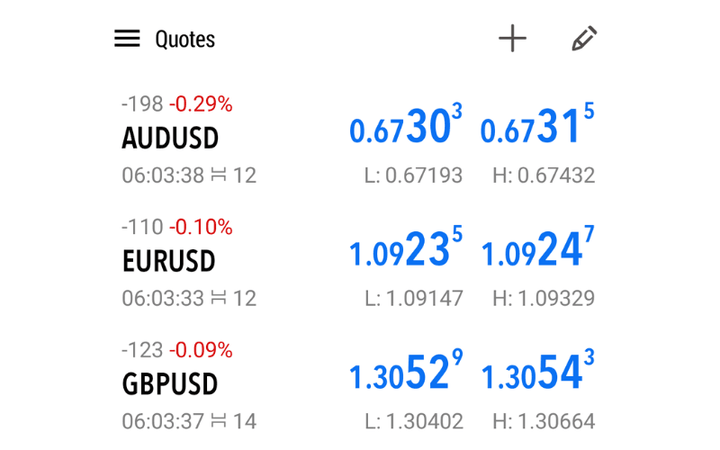Click AUDUSD quote time 06:03:38
720x450 pixels.
tap(163, 175)
